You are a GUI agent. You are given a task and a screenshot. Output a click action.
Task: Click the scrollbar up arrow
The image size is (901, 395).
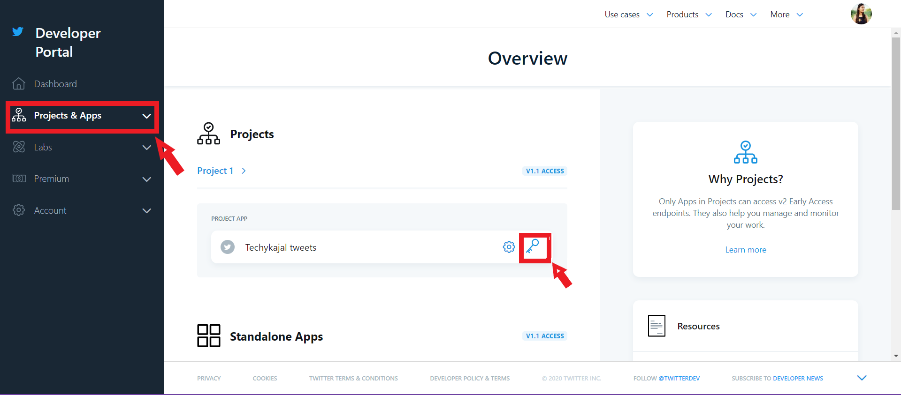tap(896, 33)
